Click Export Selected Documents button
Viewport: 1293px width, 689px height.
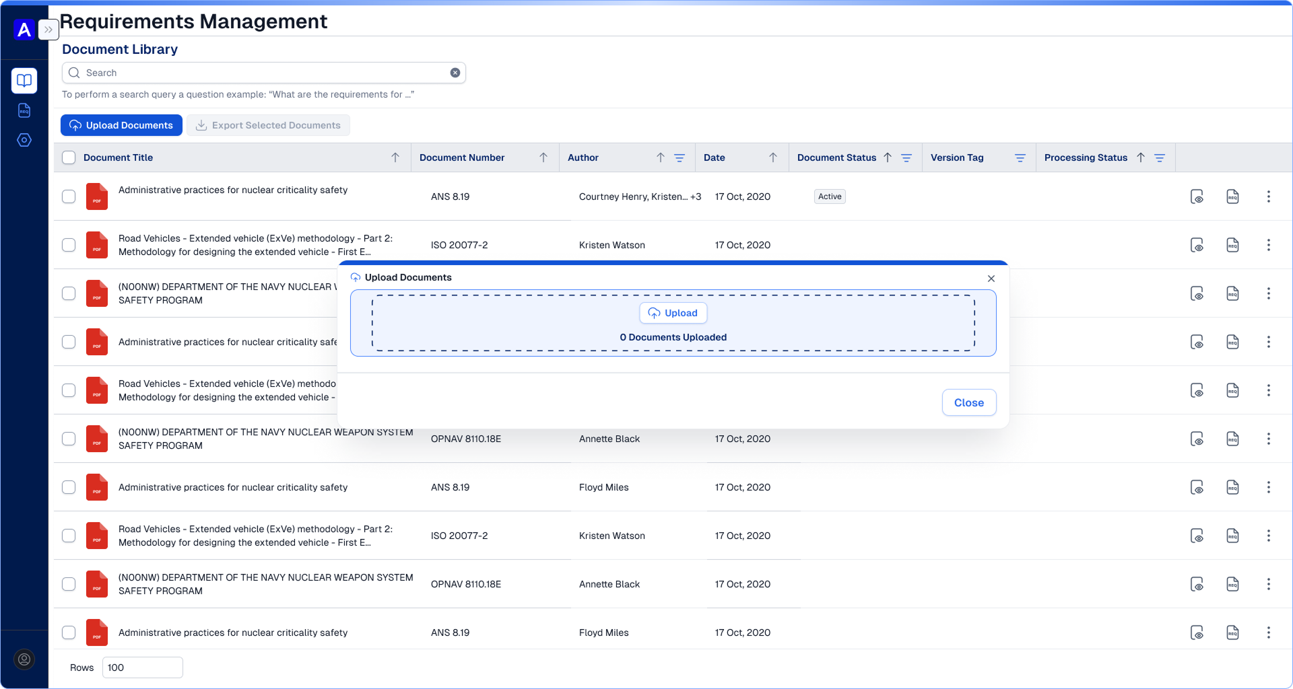click(268, 125)
